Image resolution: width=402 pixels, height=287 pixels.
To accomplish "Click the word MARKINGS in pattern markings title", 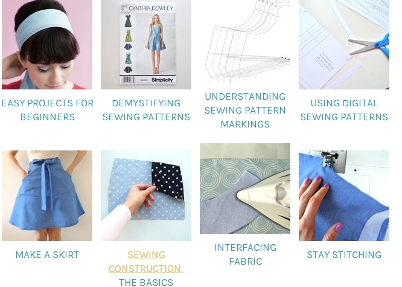I will click(245, 124).
